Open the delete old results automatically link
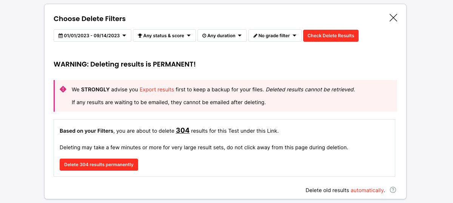 367,190
